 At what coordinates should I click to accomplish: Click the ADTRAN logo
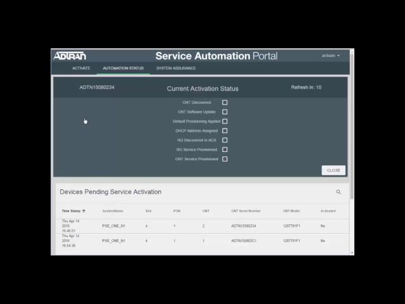(x=70, y=56)
